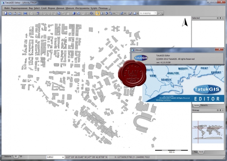Click the X/Y coordinates readout in the status bar
This screenshot has height=161, width=227.
click(x=132, y=157)
